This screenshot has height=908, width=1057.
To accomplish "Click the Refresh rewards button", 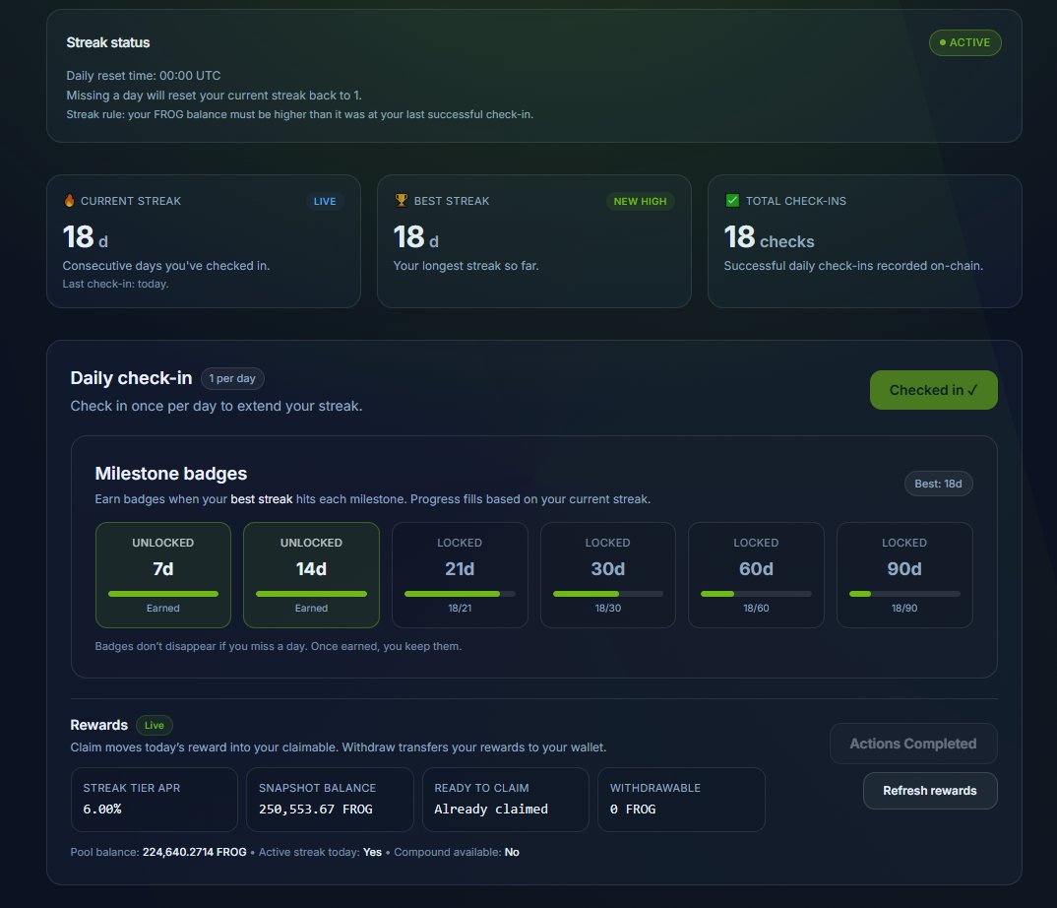I will click(x=930, y=791).
